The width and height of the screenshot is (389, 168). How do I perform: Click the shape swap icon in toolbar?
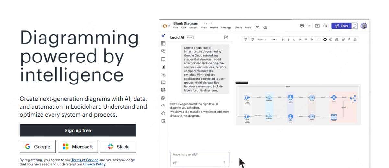tap(253, 39)
